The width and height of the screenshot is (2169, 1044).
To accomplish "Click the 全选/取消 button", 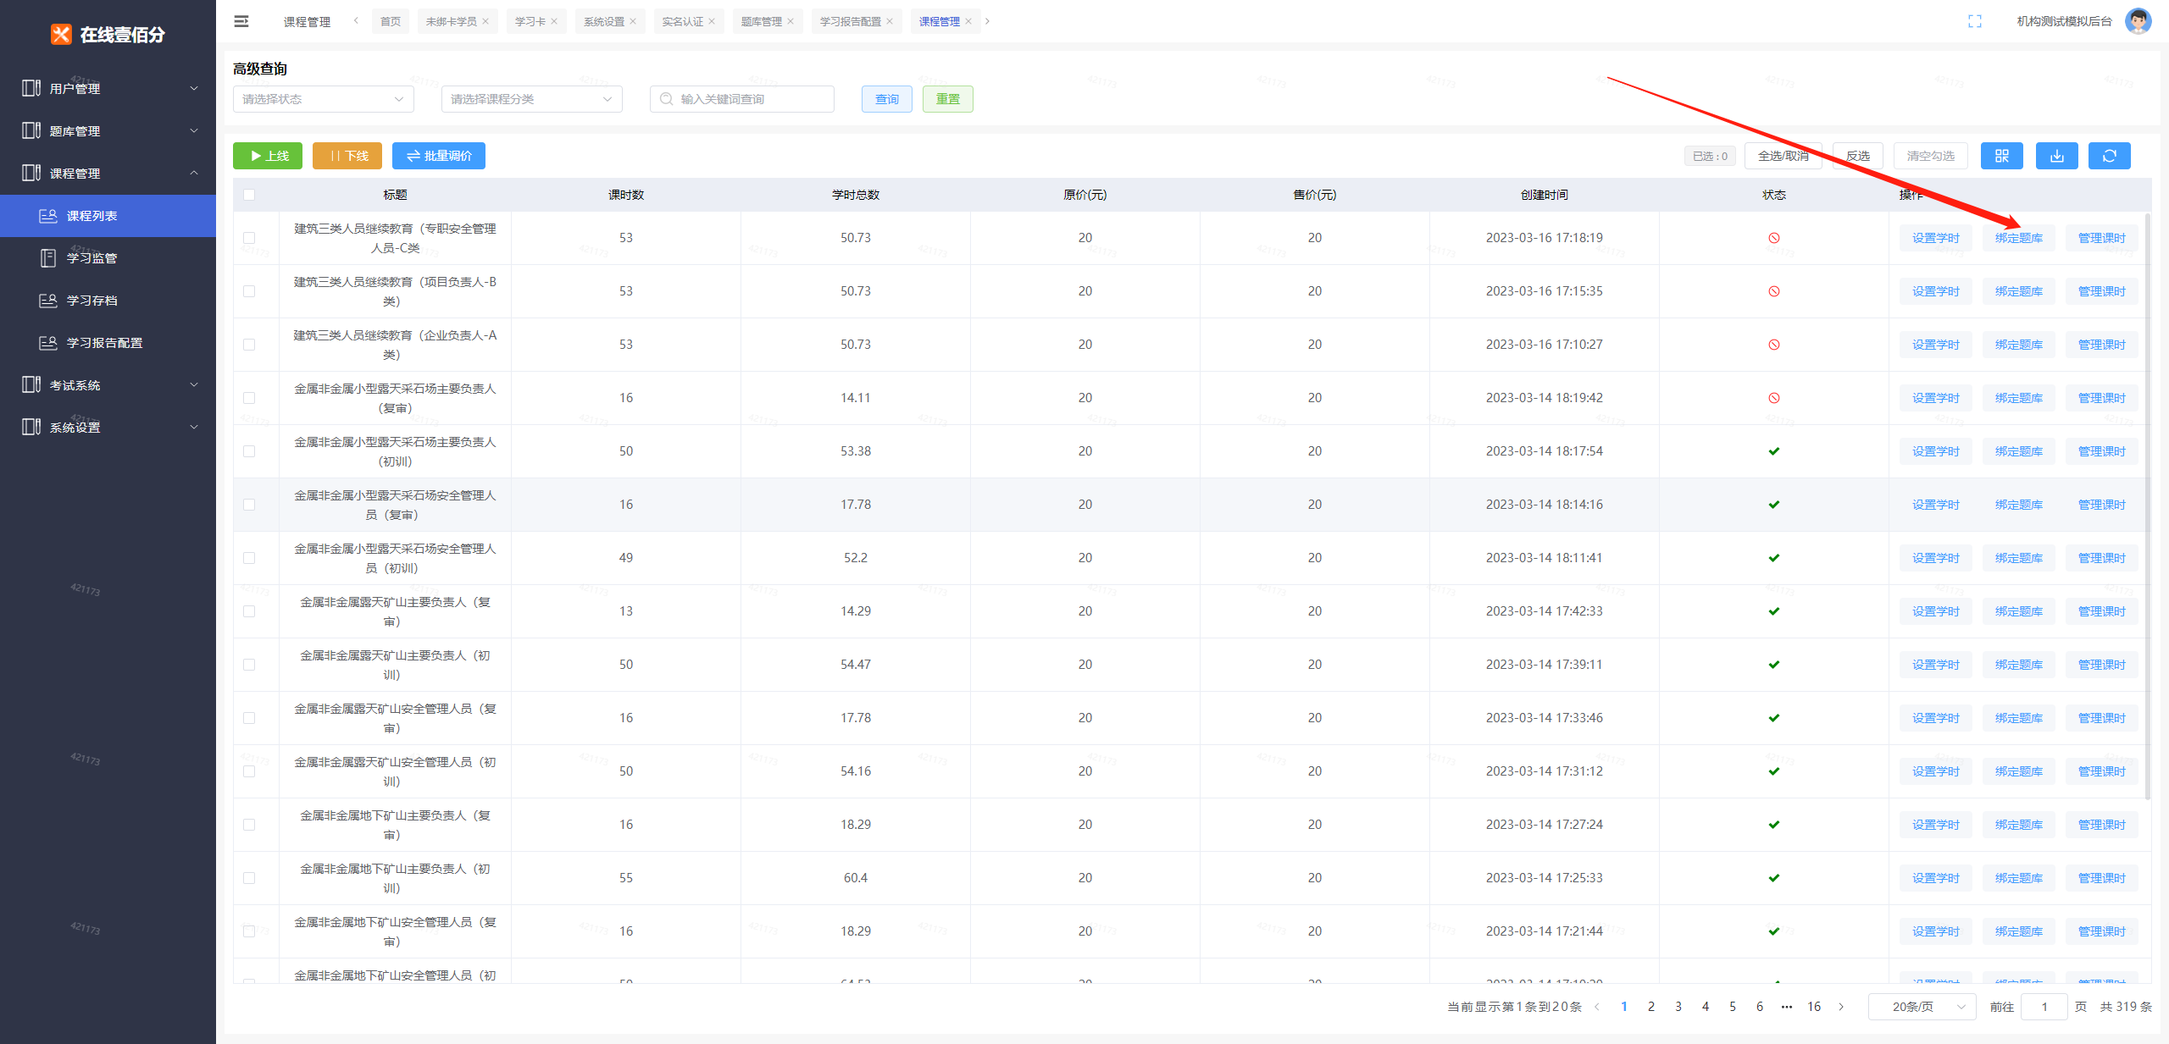I will tap(1783, 156).
